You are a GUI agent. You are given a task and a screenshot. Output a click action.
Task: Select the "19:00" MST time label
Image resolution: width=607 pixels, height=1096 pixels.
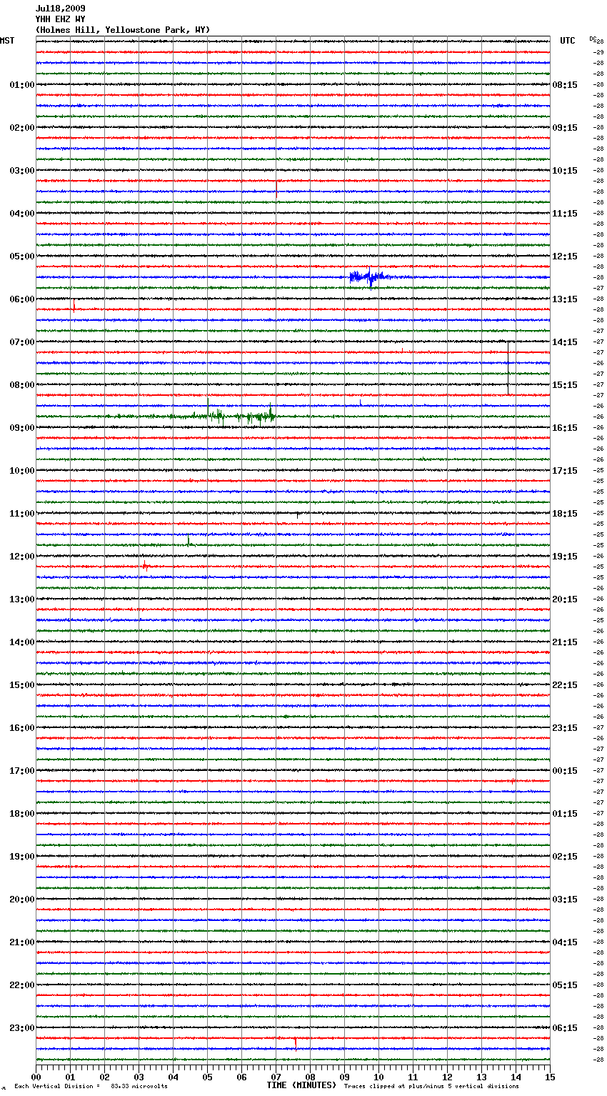pyautogui.click(x=22, y=857)
